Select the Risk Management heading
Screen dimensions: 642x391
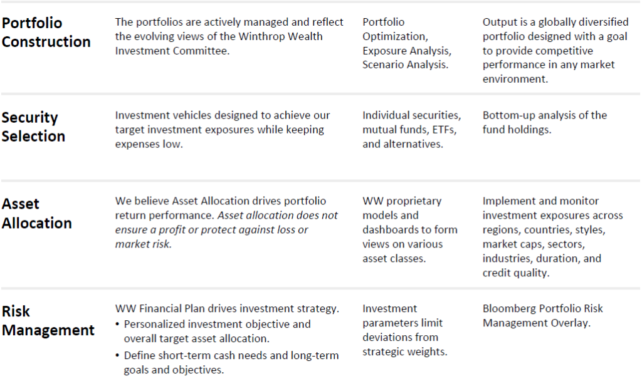coord(48,321)
